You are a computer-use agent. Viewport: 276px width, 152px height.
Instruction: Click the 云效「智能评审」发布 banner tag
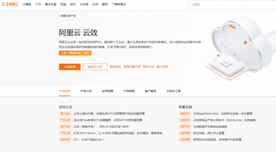[75, 53]
